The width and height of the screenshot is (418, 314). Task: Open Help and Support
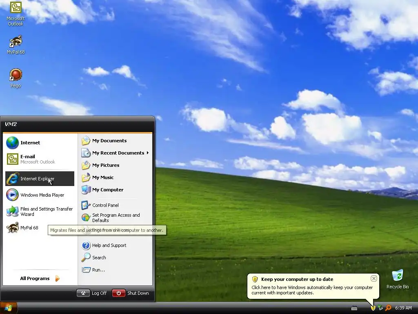(x=116, y=245)
